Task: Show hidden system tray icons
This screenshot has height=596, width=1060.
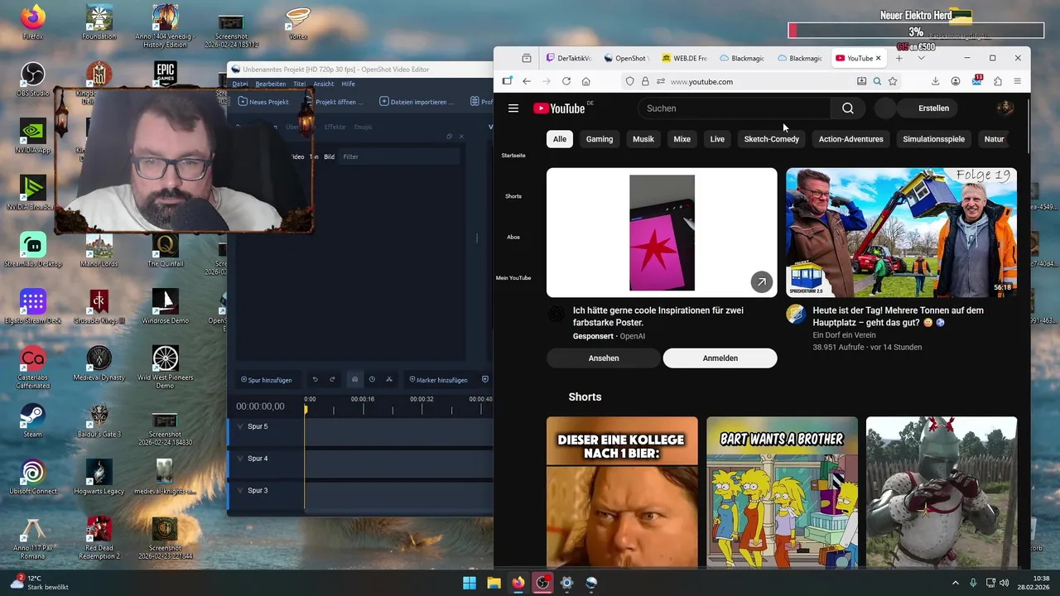Action: click(x=955, y=583)
